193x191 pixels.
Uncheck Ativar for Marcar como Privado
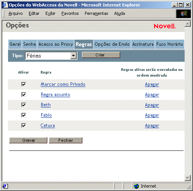tap(24, 84)
